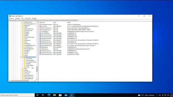Screen dimensions: 173x97
Task: Click the (Predeterminado) default value icon
Action: point(40,25)
